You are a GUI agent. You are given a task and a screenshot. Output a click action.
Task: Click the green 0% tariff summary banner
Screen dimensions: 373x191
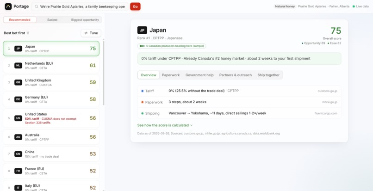tap(239, 59)
